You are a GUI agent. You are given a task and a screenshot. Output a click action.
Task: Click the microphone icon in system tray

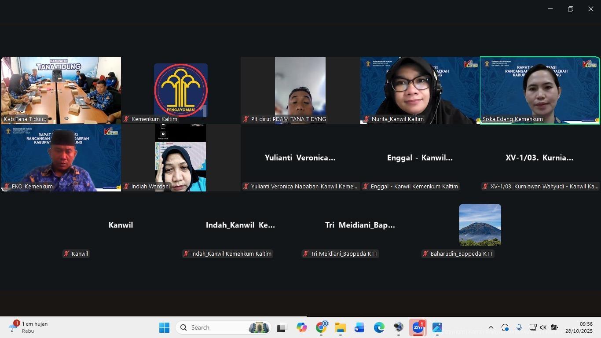[519, 327]
